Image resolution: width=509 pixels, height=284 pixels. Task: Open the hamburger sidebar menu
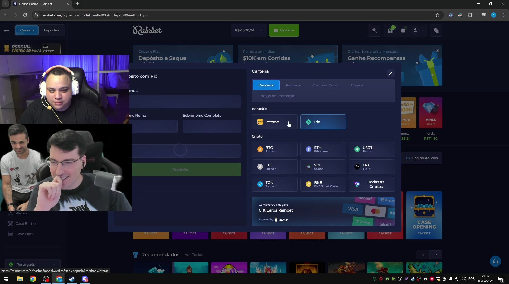(x=6, y=30)
